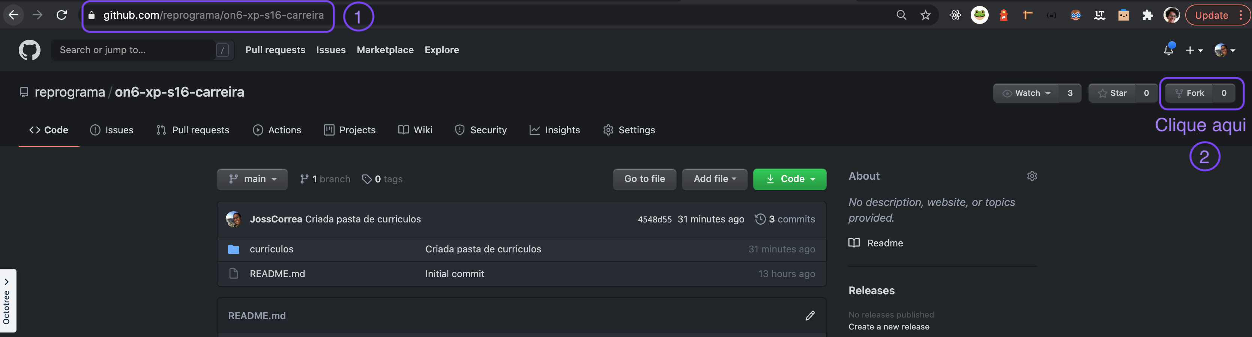Click the Releases heading link
Image resolution: width=1252 pixels, height=337 pixels.
pos(871,291)
